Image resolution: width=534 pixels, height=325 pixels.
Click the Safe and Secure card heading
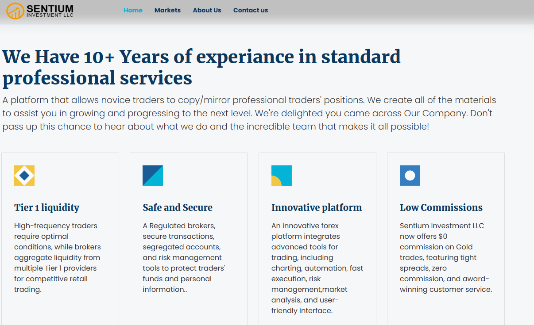178,207
